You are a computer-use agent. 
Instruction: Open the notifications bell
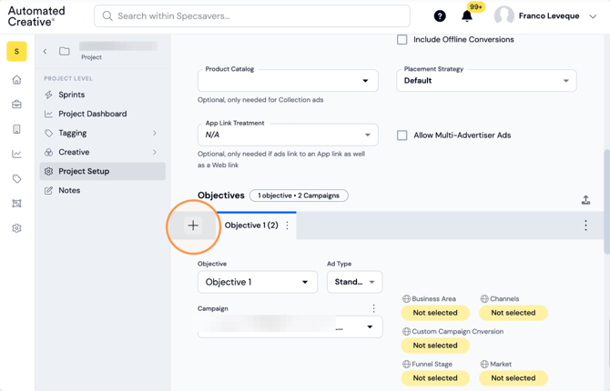click(x=467, y=16)
